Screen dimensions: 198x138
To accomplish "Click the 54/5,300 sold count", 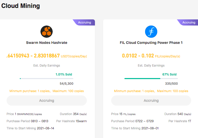I will (x=66, y=84).
